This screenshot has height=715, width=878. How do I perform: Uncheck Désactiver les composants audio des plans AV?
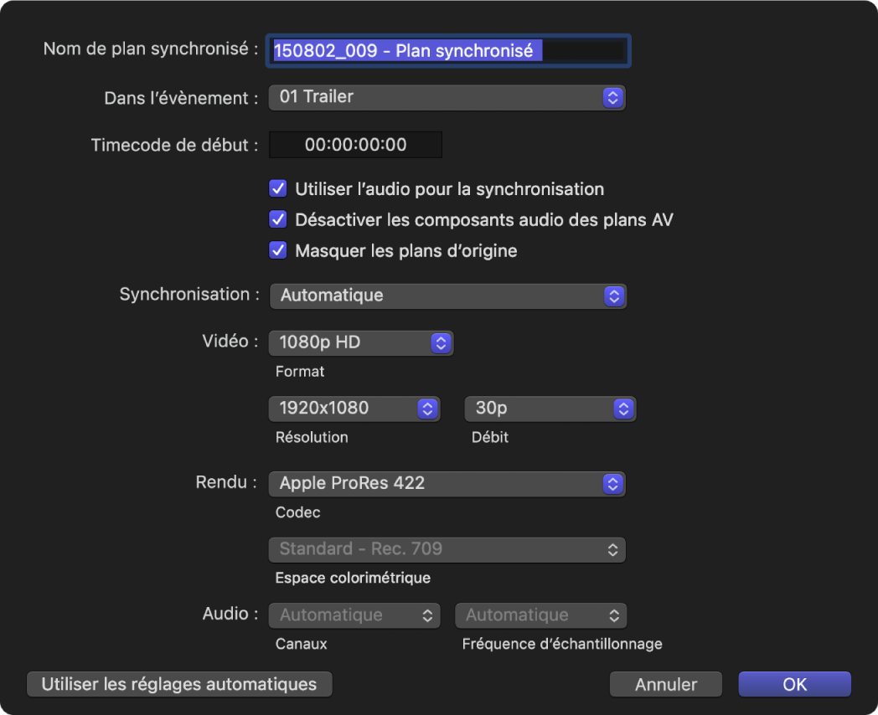pos(277,219)
